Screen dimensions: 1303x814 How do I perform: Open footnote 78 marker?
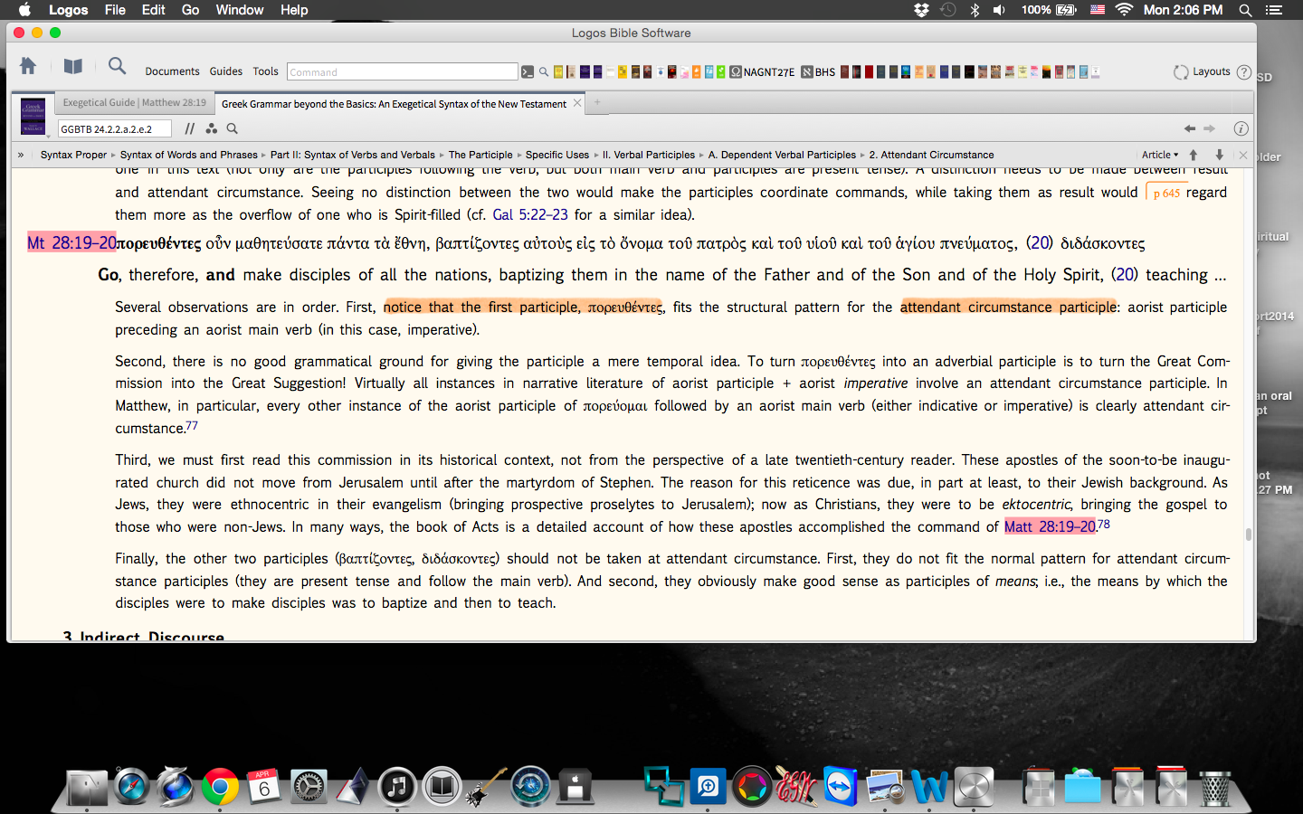1104,524
